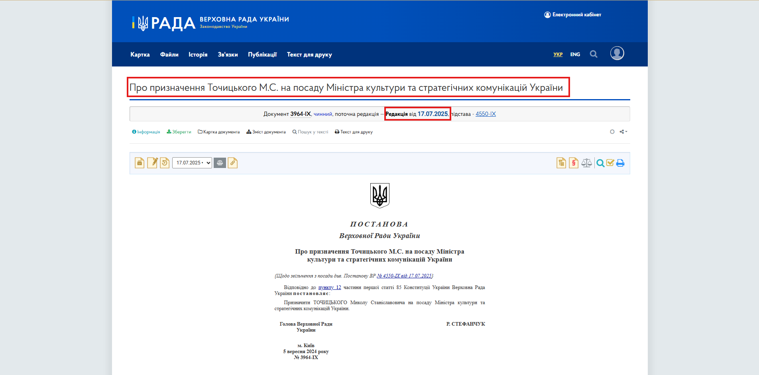
Task: Click the teal magnifier search icon
Action: (600, 163)
